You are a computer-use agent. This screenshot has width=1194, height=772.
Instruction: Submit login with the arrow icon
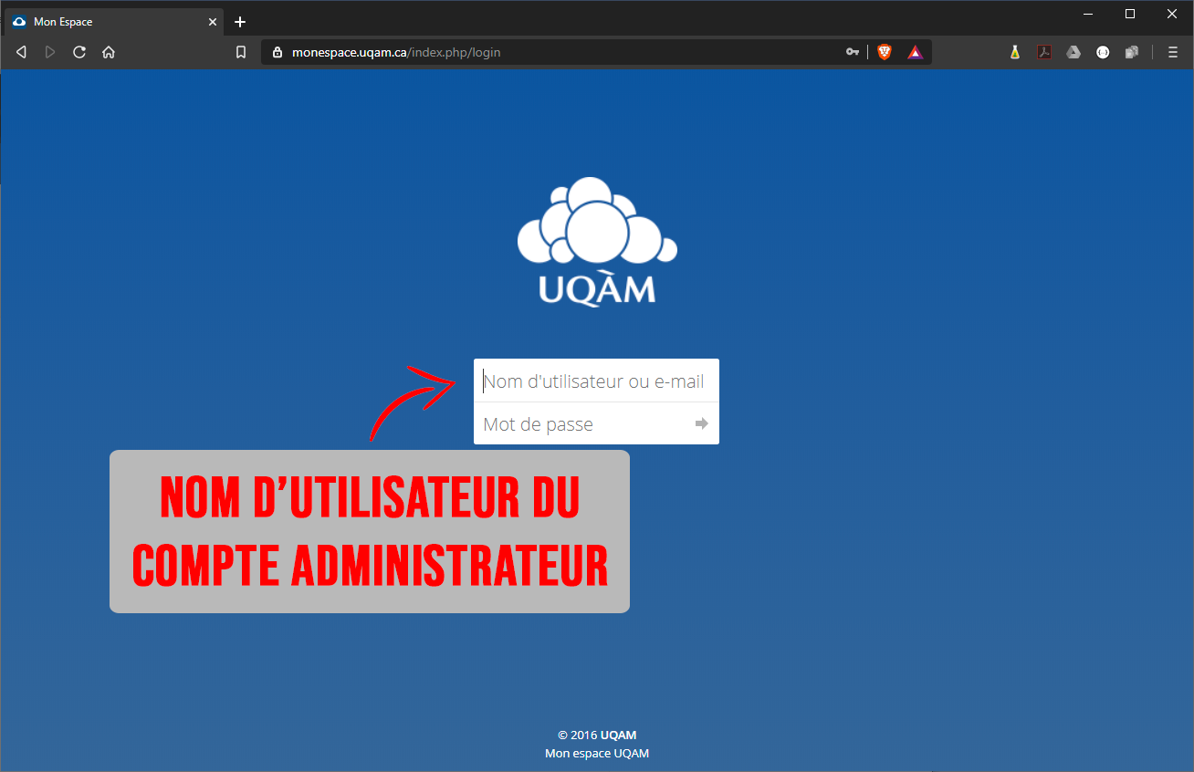click(701, 423)
